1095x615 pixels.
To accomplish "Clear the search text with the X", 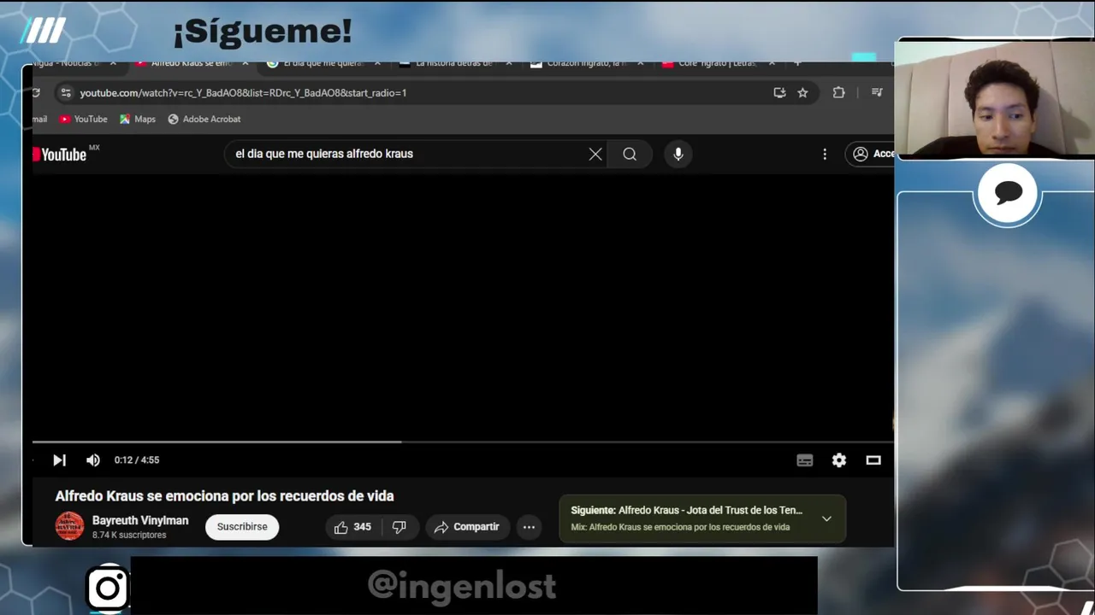I will pos(595,154).
